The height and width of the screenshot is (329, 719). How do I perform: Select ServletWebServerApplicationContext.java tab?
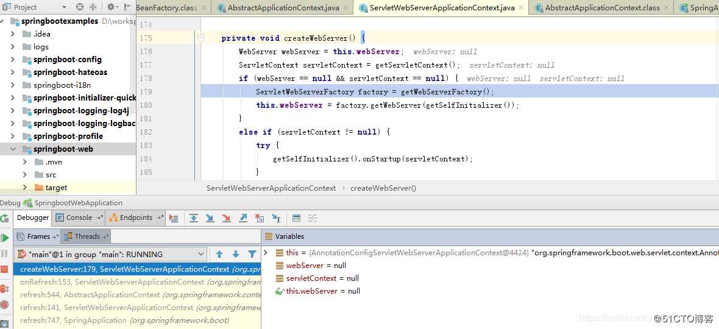[442, 8]
